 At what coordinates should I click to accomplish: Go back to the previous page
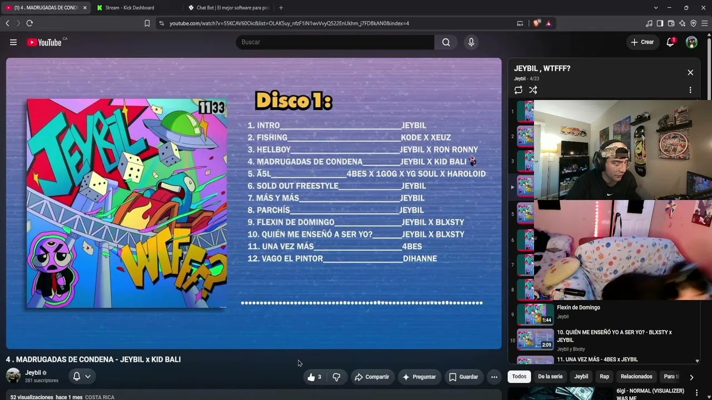pos(7,23)
